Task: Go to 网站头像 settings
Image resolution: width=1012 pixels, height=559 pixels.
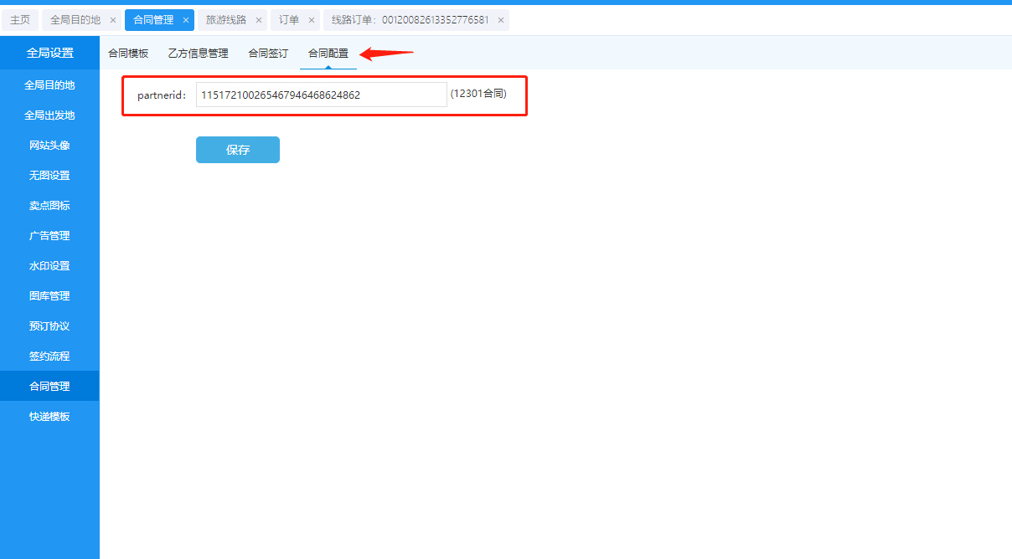Action: [49, 146]
